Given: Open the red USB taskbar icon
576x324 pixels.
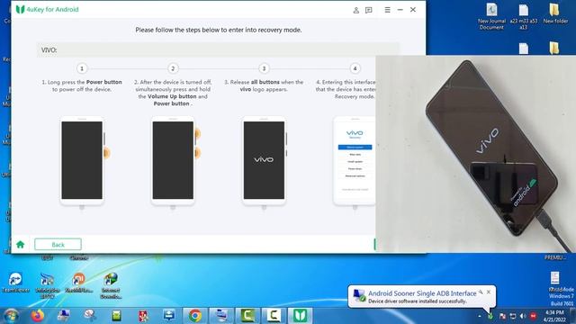Looking at the screenshot, I should click(143, 316).
